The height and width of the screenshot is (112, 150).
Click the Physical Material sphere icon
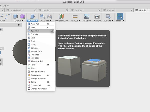(x=29, y=72)
